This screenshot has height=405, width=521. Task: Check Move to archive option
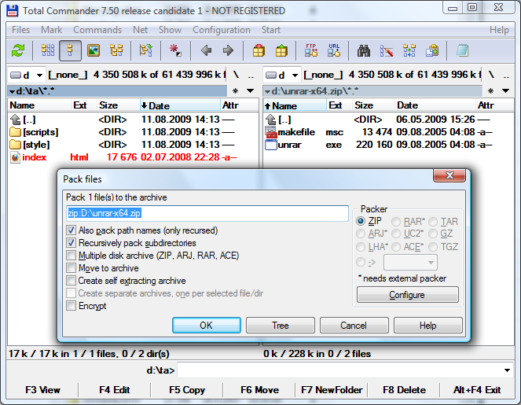pos(72,268)
